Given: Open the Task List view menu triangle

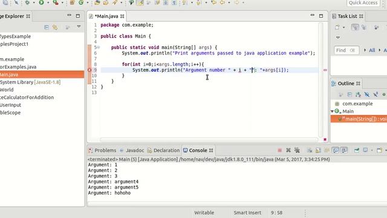Looking at the screenshot, I should [x=338, y=38].
